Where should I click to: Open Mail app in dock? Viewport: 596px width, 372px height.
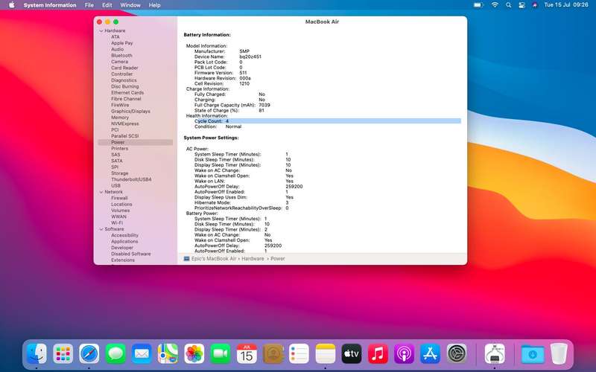142,354
